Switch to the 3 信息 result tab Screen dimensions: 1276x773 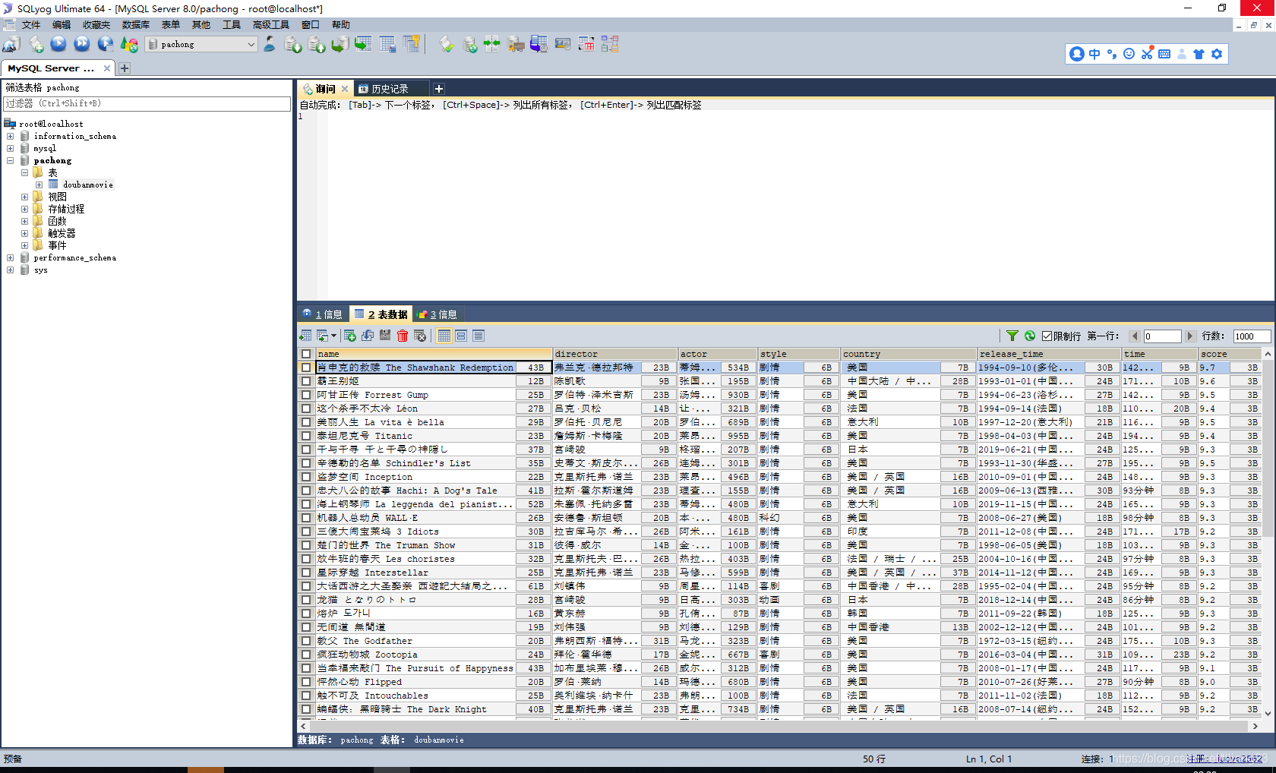tap(437, 314)
